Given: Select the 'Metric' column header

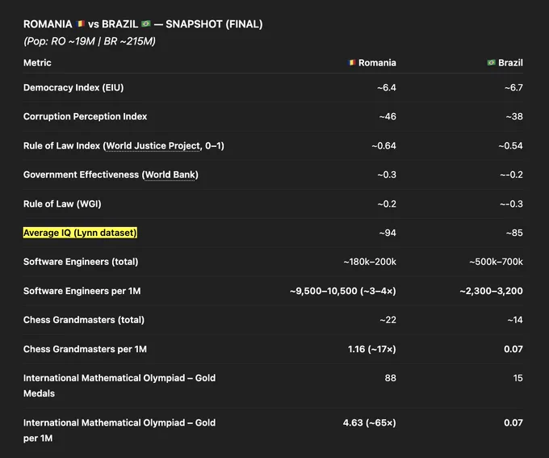Looking at the screenshot, I should 37,63.
